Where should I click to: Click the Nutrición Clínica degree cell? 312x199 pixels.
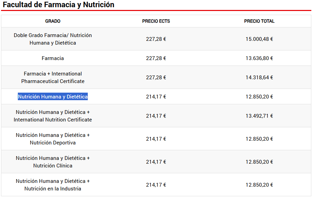[x=53, y=162]
